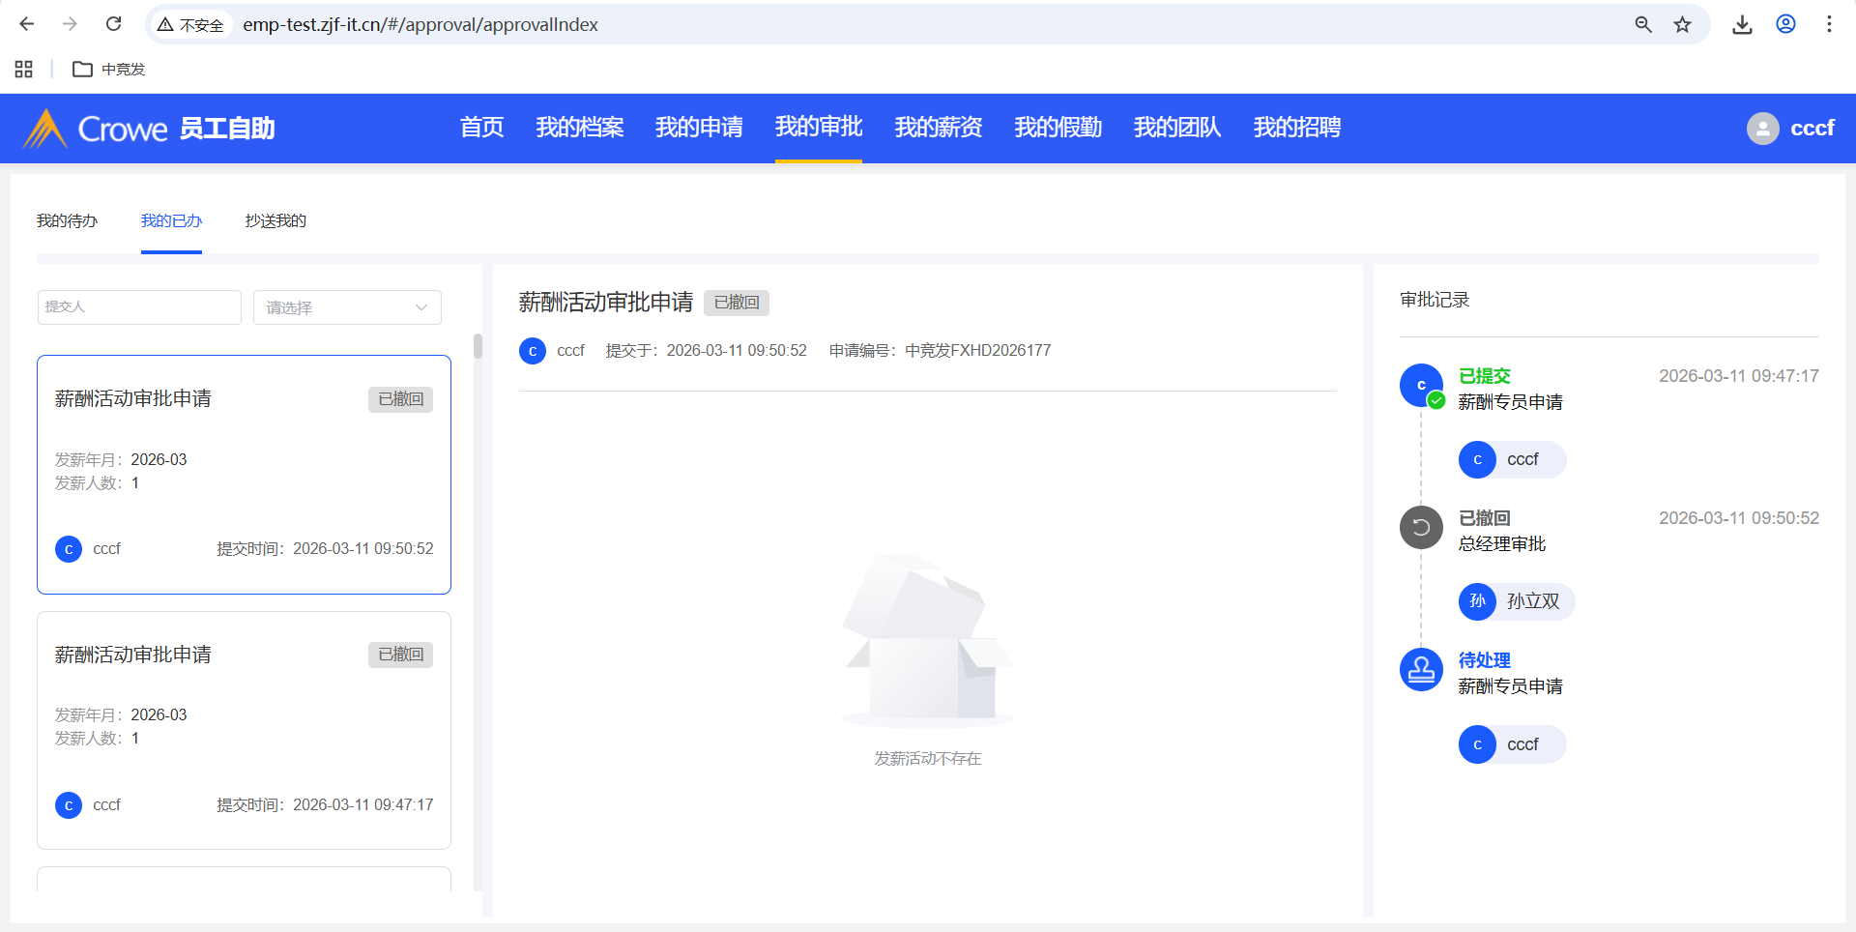The image size is (1856, 932).
Task: Click the 不安全 site security warning
Action: [191, 24]
